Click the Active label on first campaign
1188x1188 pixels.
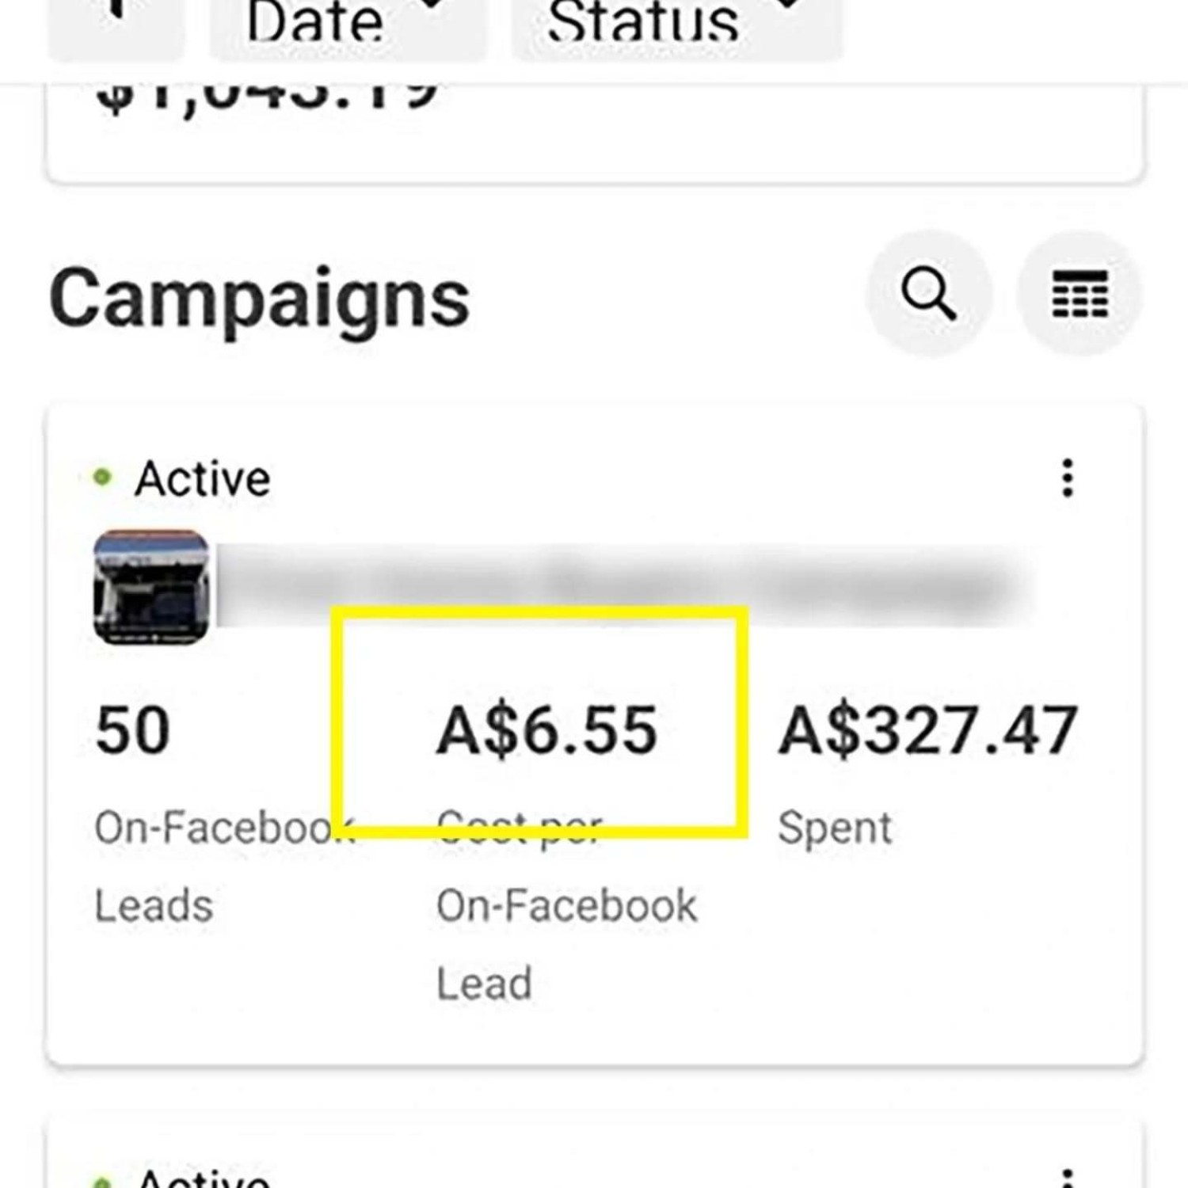click(x=203, y=479)
